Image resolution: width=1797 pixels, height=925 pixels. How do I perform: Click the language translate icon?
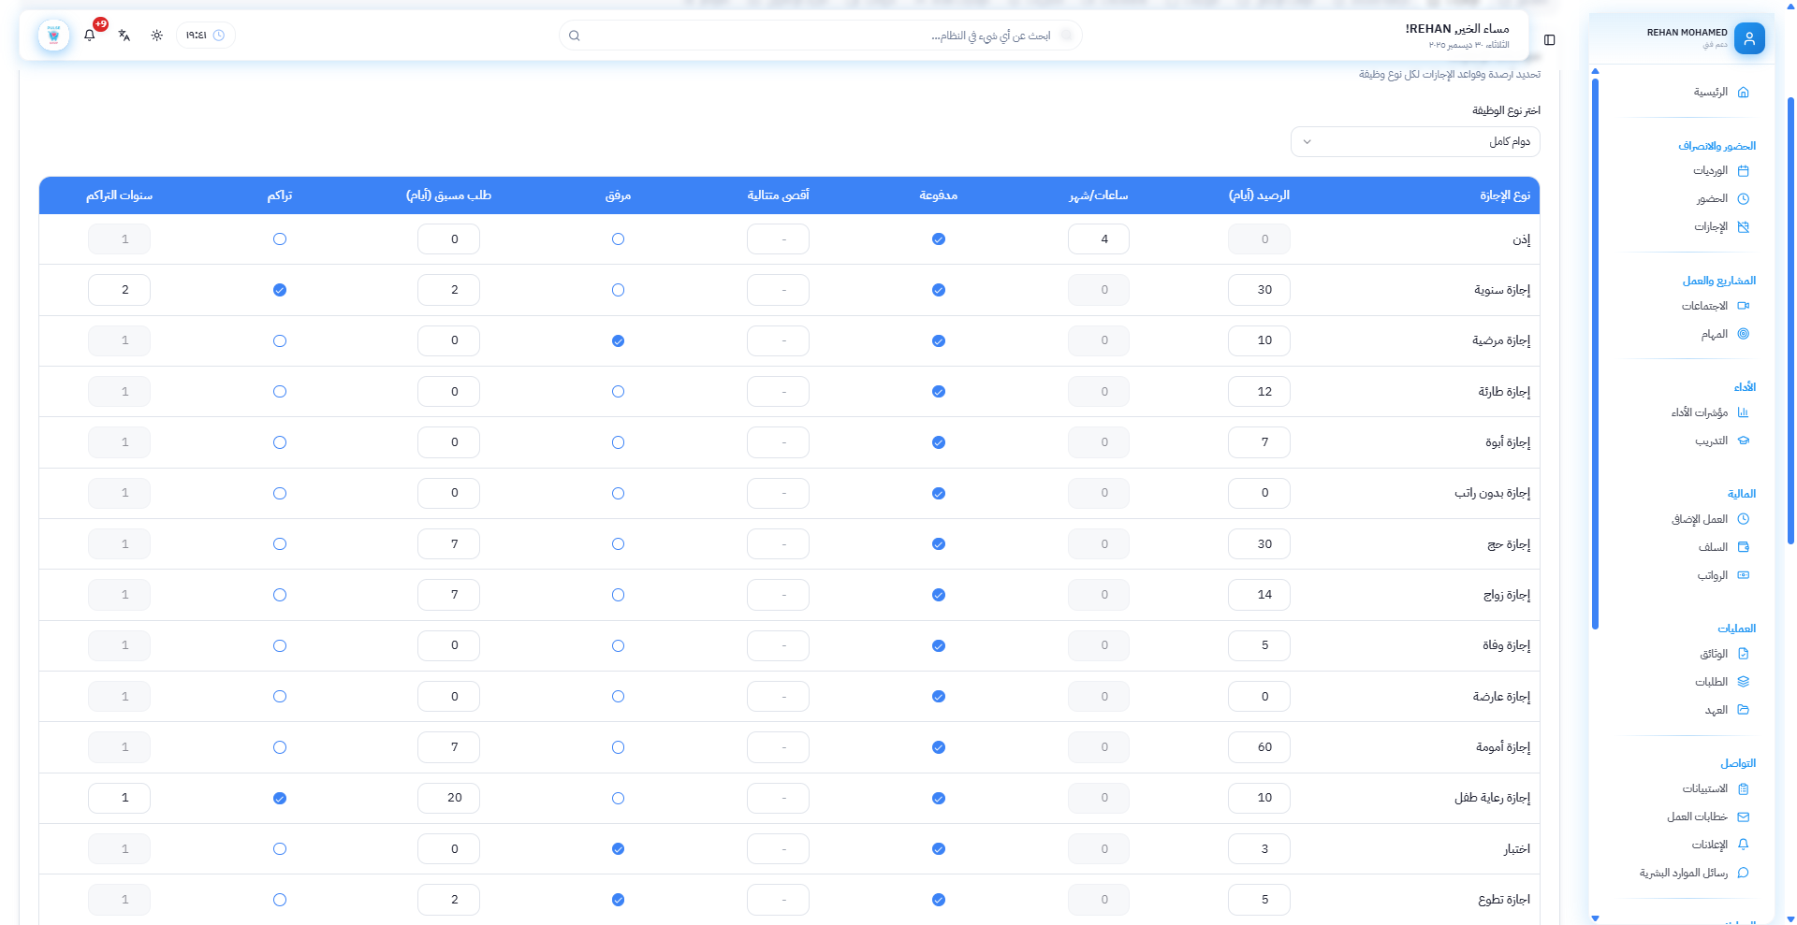124,36
